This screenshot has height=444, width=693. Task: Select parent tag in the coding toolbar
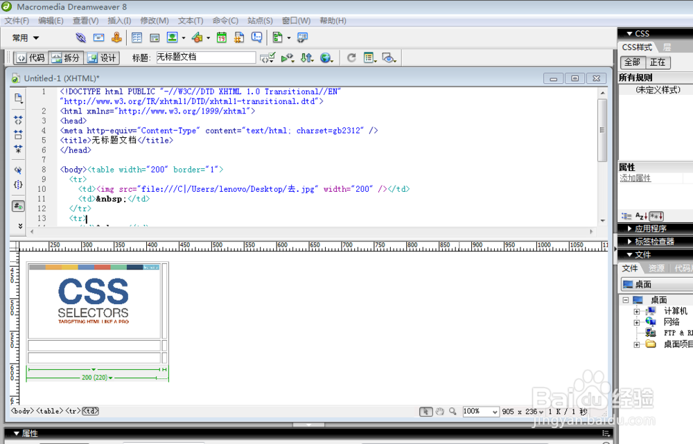pyautogui.click(x=18, y=170)
